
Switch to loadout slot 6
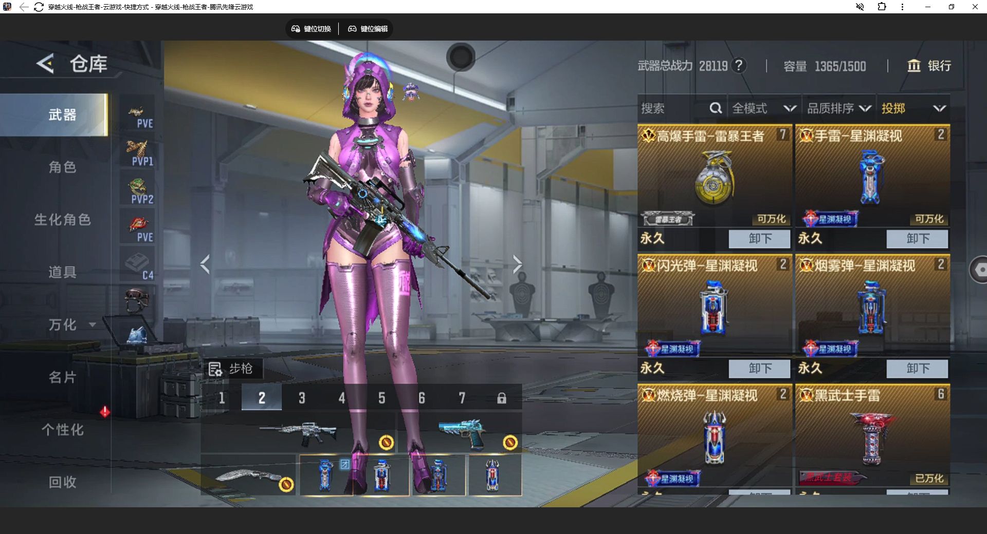pyautogui.click(x=422, y=398)
